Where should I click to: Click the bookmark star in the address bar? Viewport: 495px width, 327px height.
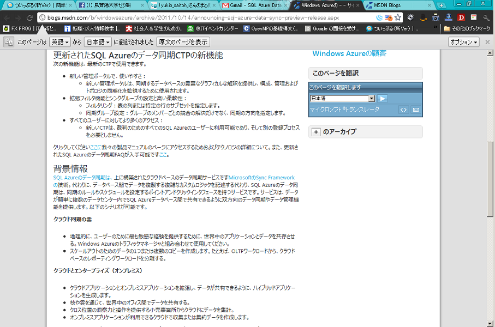[398, 17]
